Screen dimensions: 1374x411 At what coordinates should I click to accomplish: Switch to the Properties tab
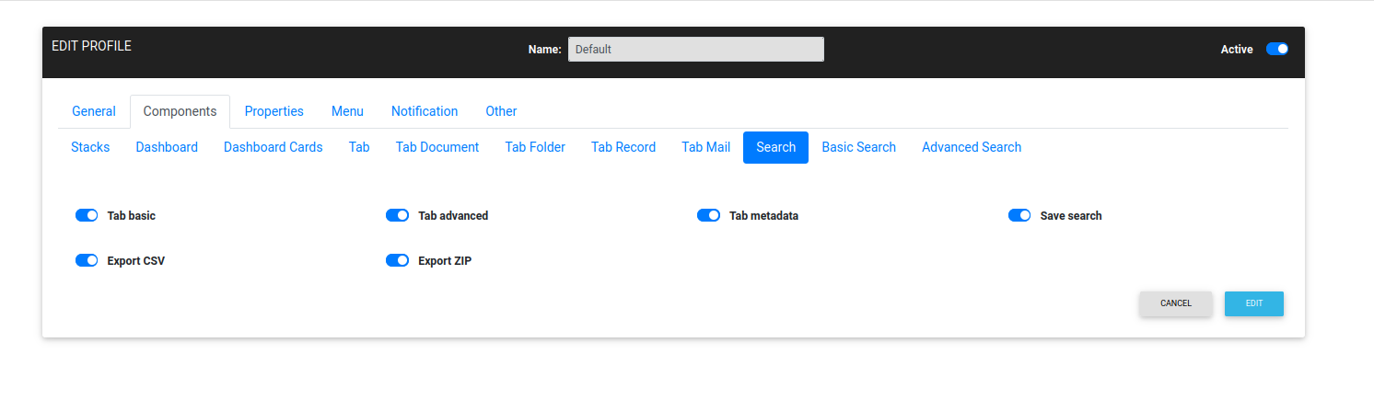(x=274, y=111)
